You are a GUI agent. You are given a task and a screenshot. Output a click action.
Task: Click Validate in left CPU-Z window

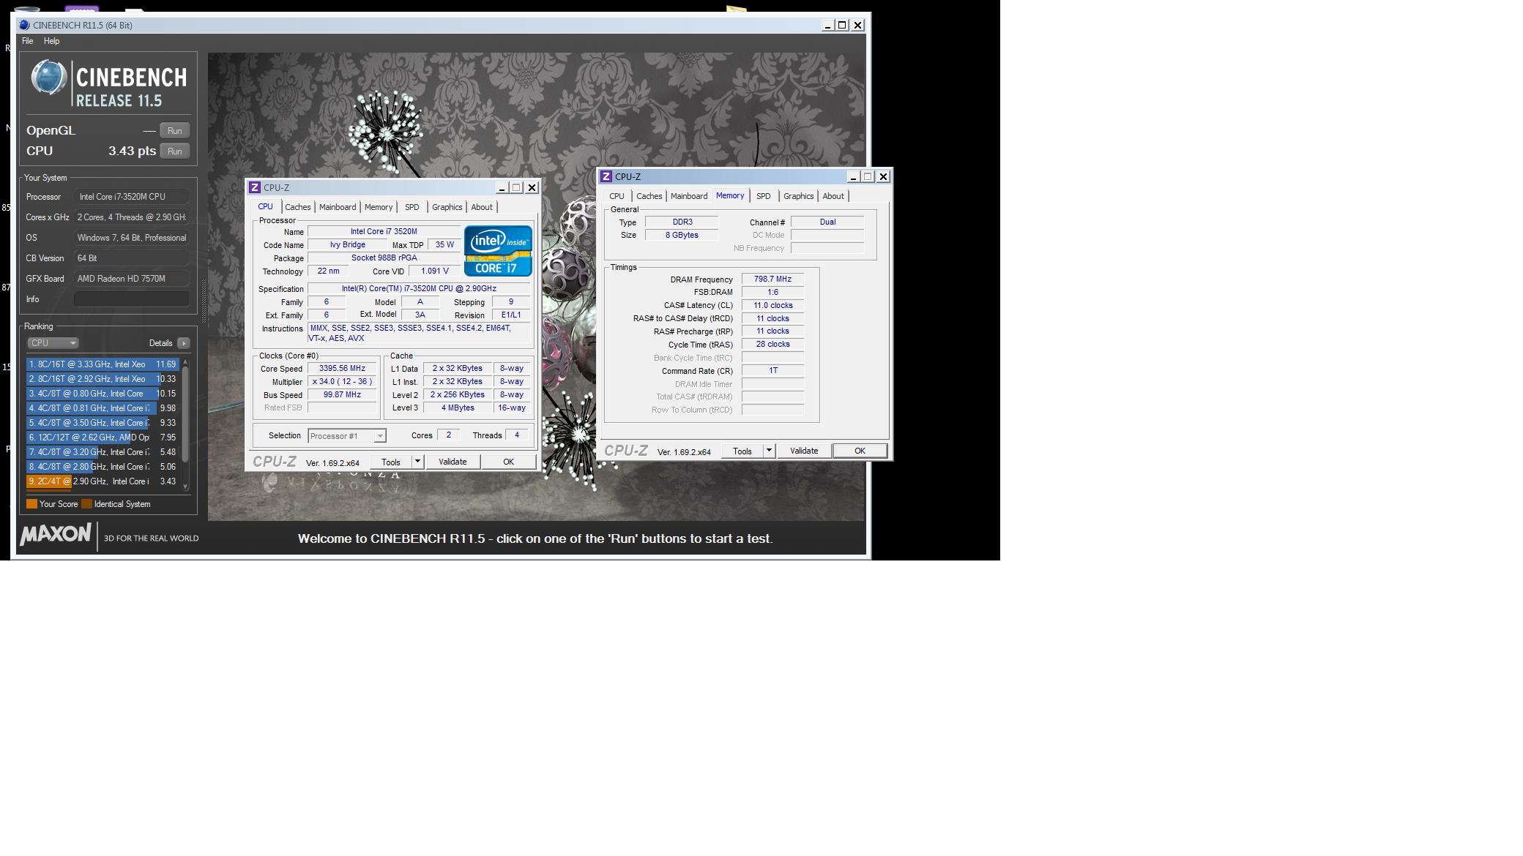(x=453, y=462)
